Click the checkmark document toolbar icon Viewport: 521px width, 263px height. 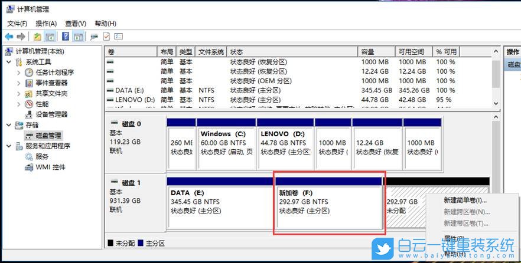(x=106, y=37)
